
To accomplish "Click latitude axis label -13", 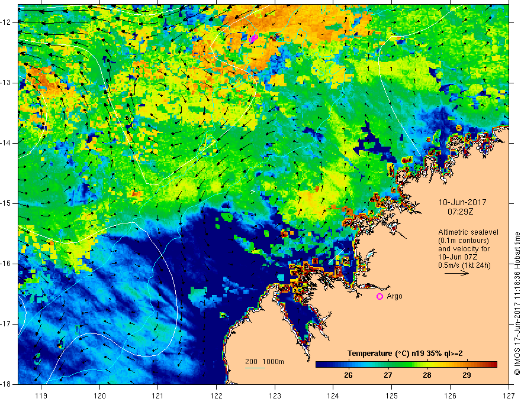I will click(x=6, y=83).
